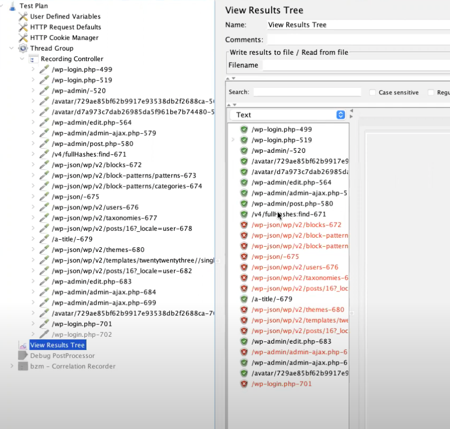
Task: Open the Text renderer dropdown
Action: (x=288, y=115)
